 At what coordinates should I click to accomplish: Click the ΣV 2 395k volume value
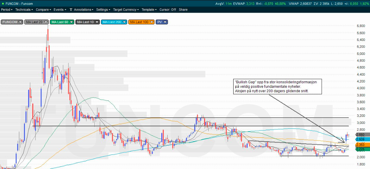[321, 4]
